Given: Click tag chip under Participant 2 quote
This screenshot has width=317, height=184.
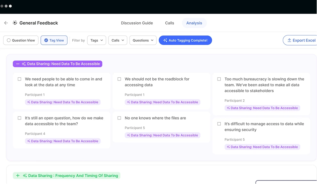Looking at the screenshot, I should click(x=262, y=108).
